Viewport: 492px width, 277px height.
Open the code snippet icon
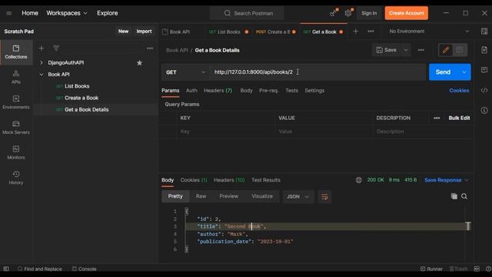pos(484,91)
